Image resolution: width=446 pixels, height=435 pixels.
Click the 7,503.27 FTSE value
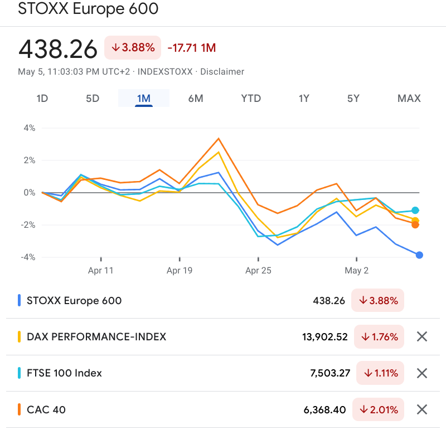330,373
